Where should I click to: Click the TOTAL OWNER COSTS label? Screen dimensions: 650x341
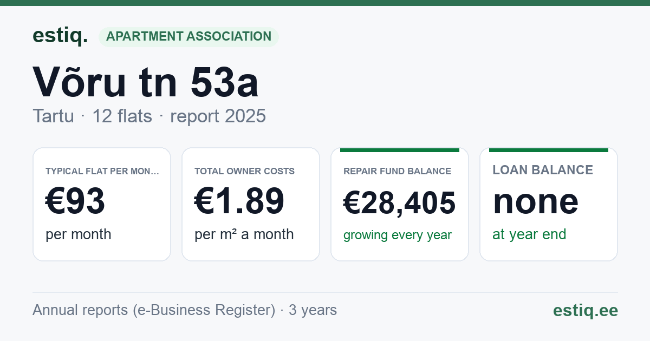244,171
